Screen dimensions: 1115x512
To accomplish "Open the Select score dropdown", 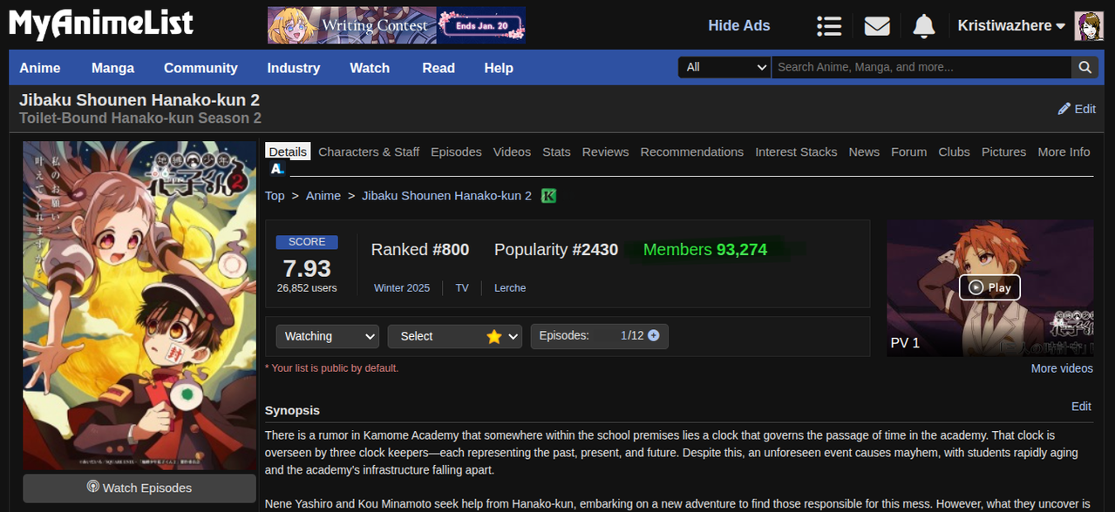I will (x=455, y=336).
